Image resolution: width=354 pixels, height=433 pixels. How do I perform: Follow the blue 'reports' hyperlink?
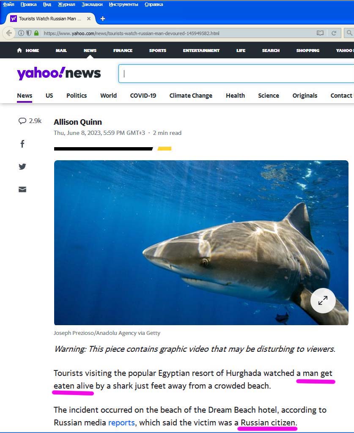click(x=121, y=422)
